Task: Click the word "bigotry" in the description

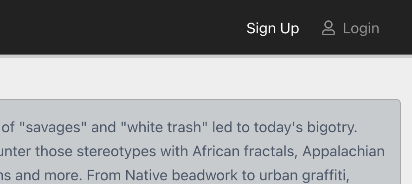Action: coord(331,128)
